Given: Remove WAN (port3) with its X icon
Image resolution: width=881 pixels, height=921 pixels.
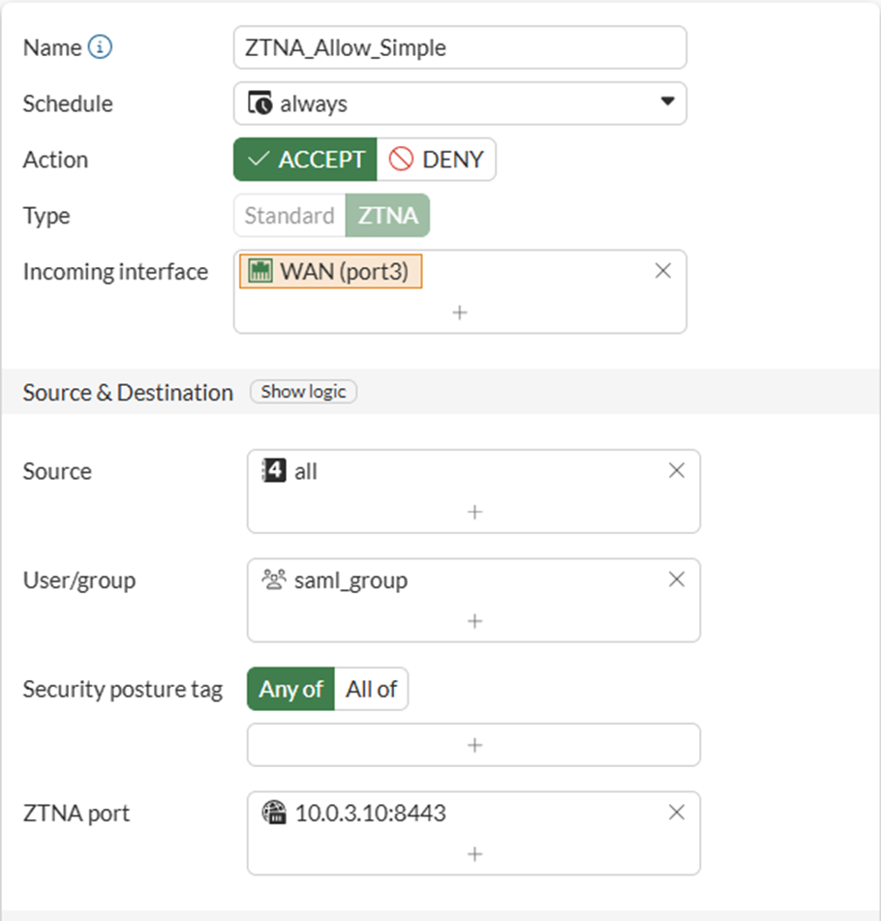Looking at the screenshot, I should (663, 272).
